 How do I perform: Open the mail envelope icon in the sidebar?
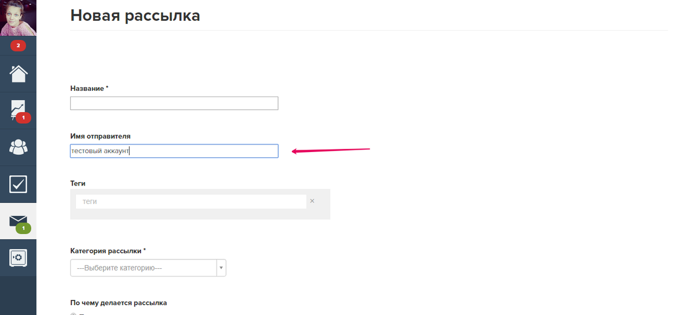(18, 221)
